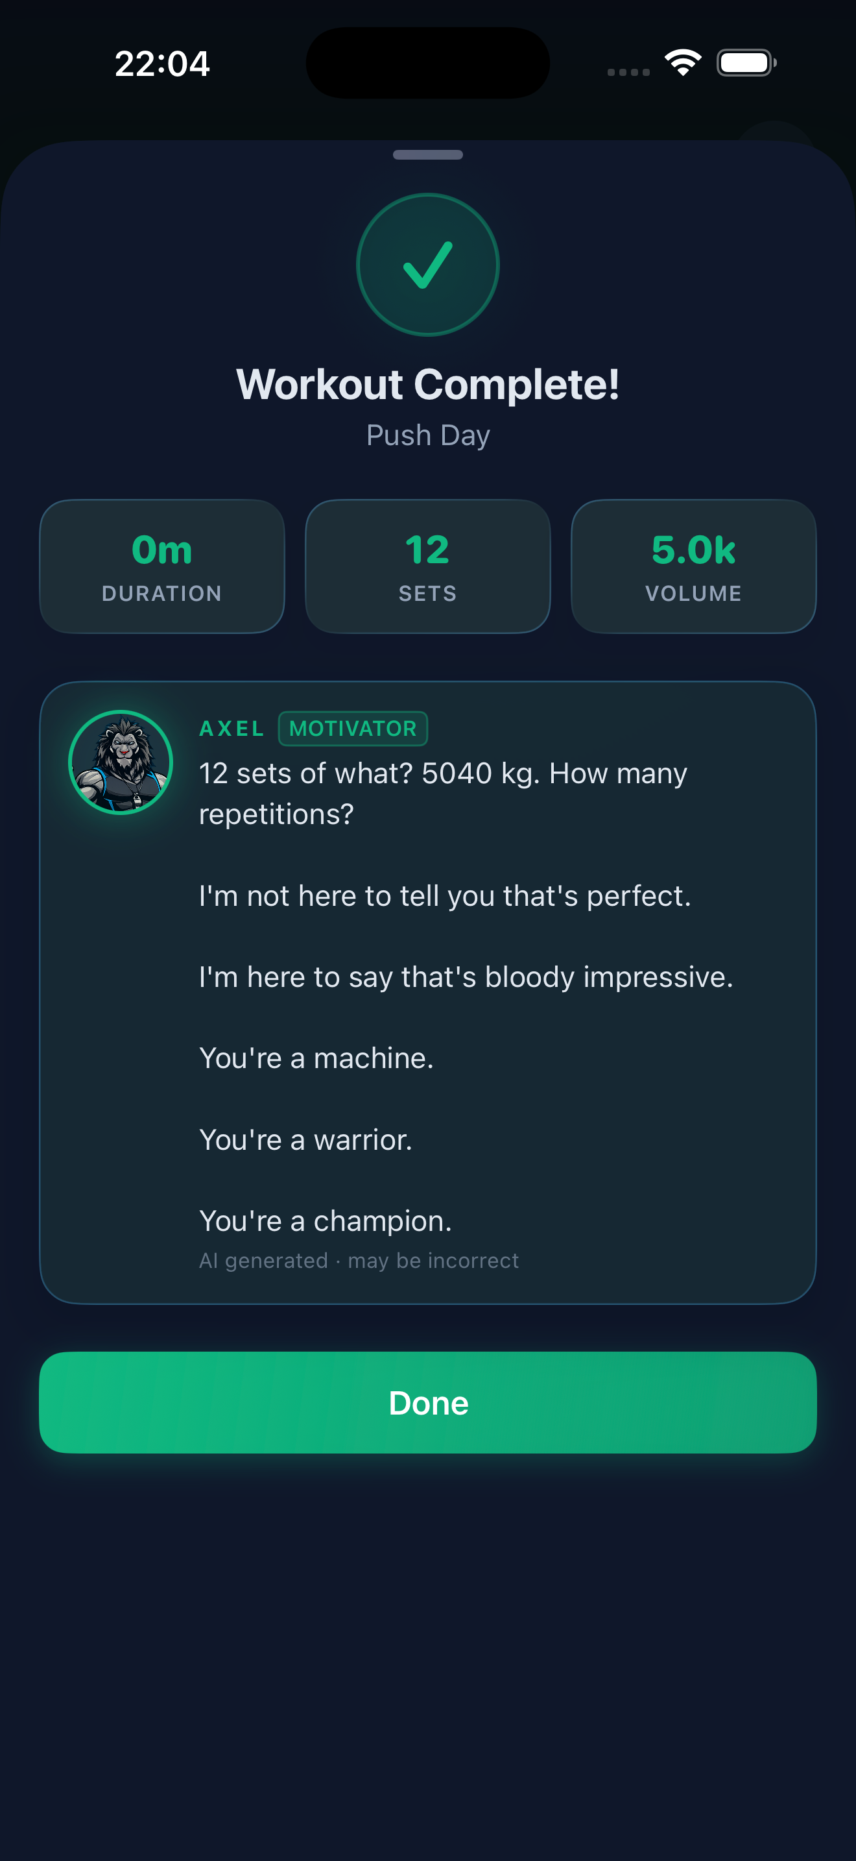Viewport: 856px width, 1861px height.
Task: Tap the 'You're a machine.' line
Action: click(316, 1058)
